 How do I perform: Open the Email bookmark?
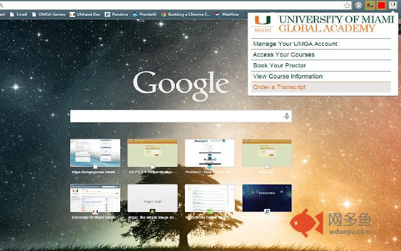tap(19, 14)
